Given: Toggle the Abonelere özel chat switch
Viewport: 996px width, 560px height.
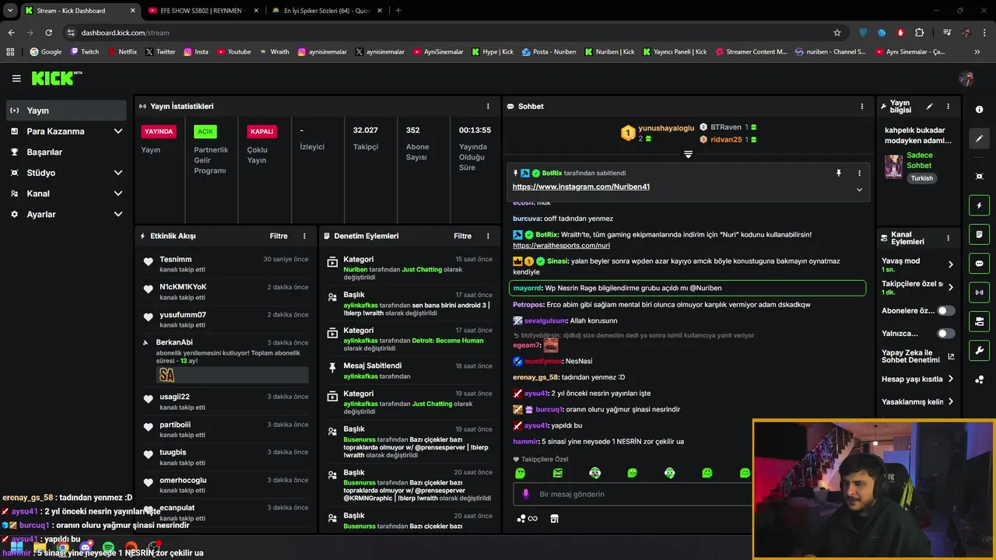Looking at the screenshot, I should [x=945, y=310].
